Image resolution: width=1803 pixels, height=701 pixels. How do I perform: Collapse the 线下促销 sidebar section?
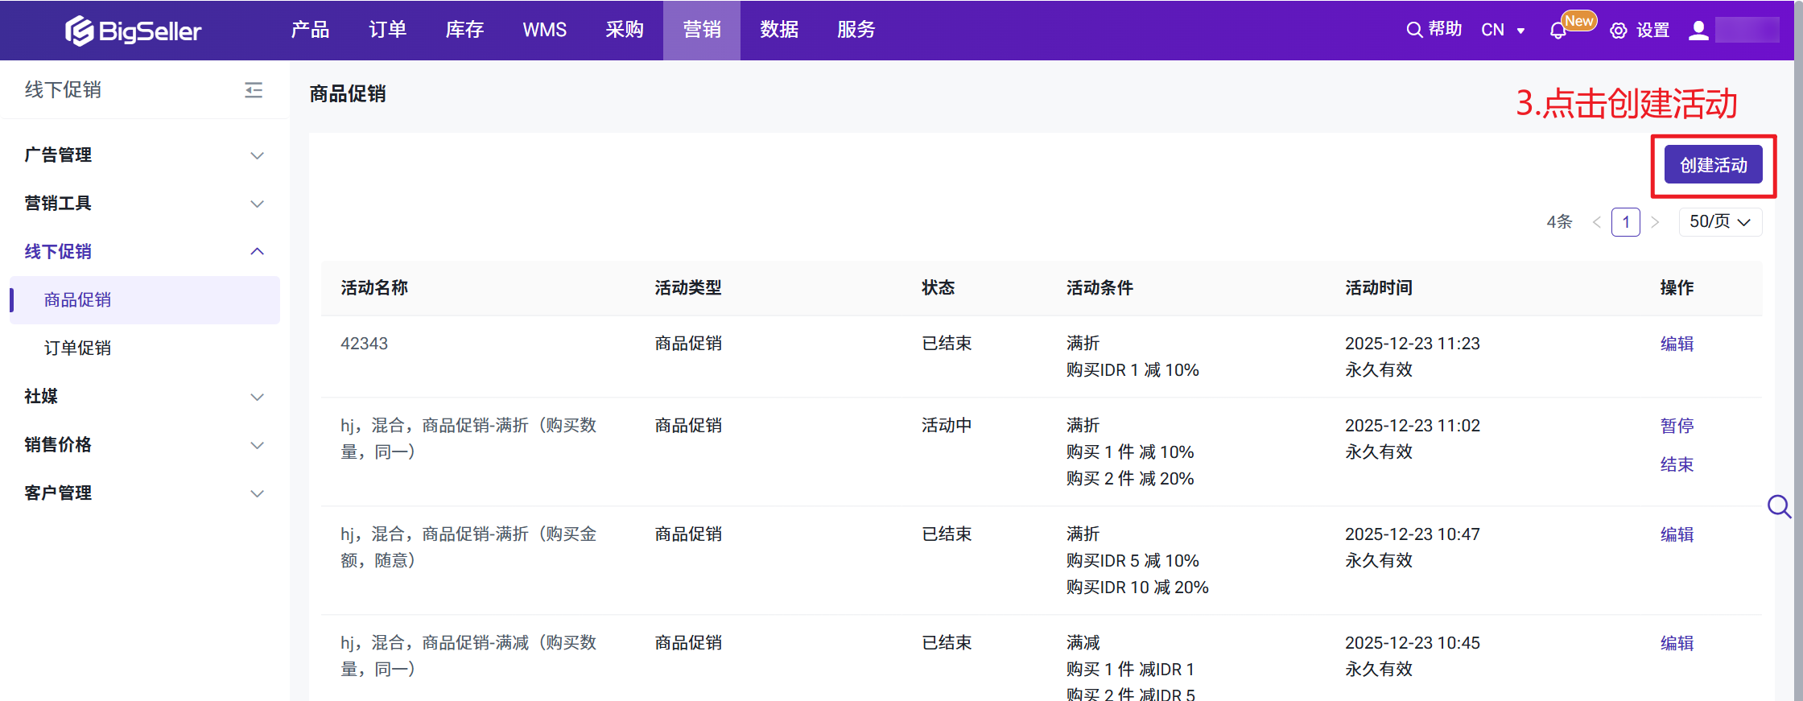(x=257, y=252)
